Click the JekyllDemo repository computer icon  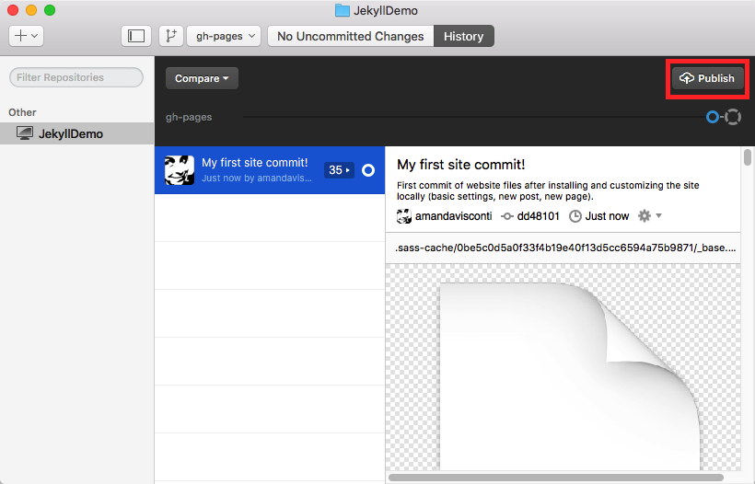click(24, 133)
